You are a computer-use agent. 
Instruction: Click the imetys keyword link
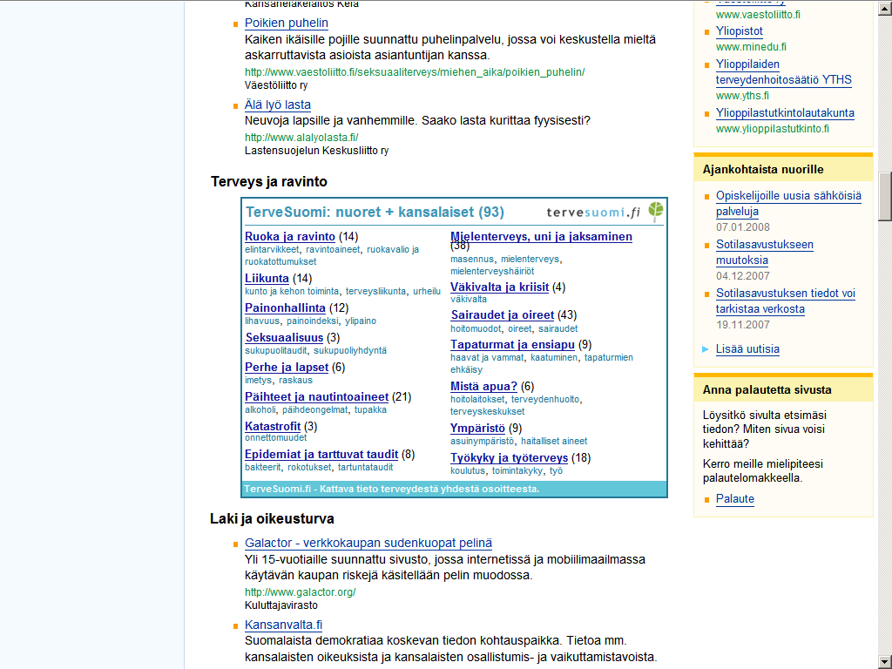click(258, 381)
